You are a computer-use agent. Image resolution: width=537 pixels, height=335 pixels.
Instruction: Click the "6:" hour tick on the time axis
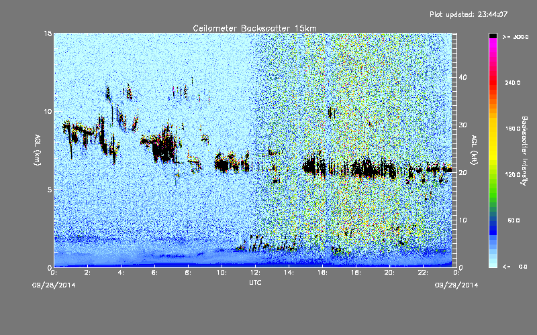[154, 273]
